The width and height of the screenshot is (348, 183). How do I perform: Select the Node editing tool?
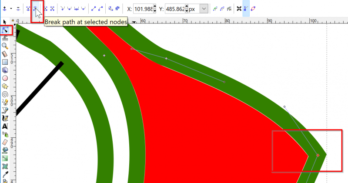click(5, 30)
